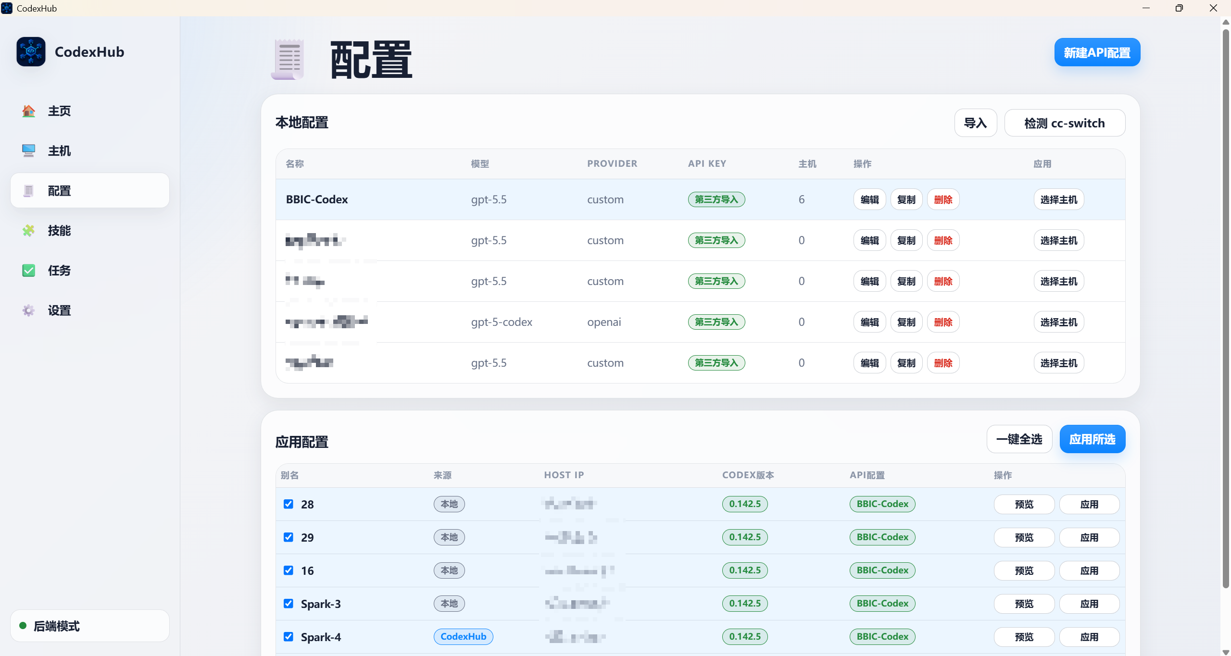Go to the 任务 page

pos(90,271)
